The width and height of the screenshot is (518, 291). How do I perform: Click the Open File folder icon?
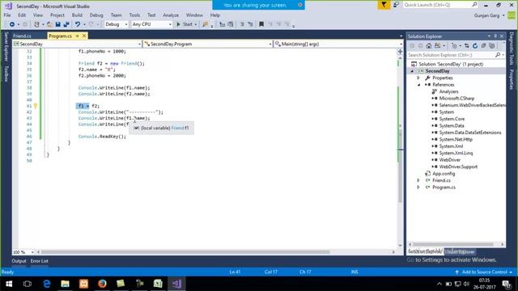coord(49,24)
